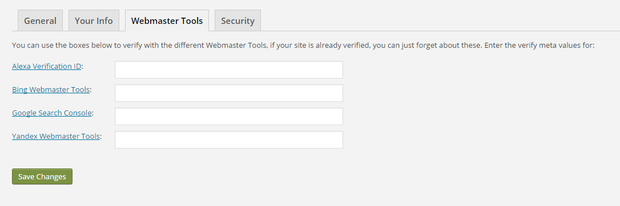
Task: Go to the Security tab
Action: [x=237, y=20]
